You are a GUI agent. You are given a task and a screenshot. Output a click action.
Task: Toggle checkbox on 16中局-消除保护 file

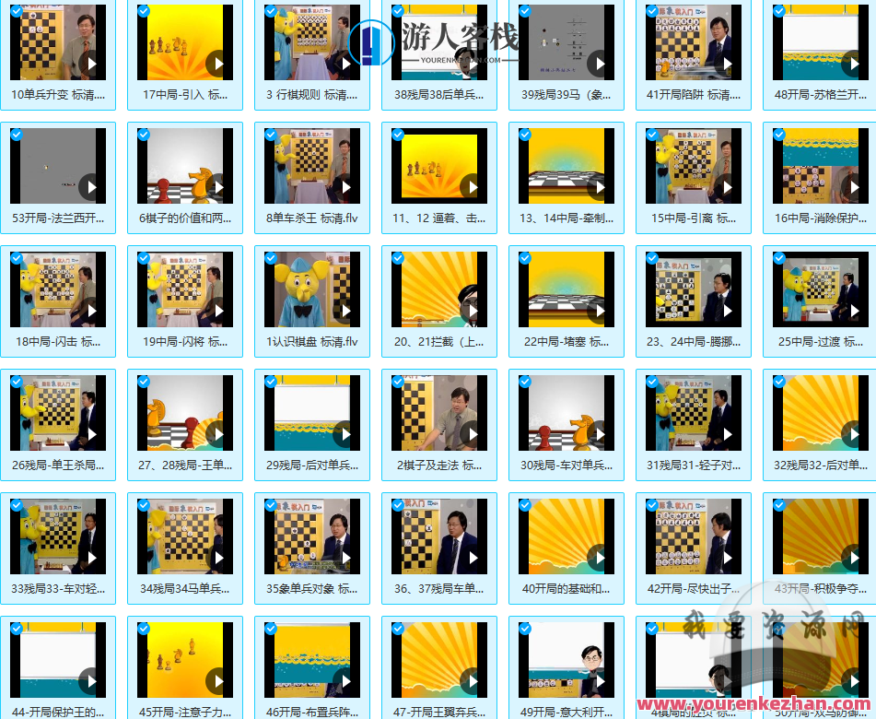pyautogui.click(x=779, y=135)
